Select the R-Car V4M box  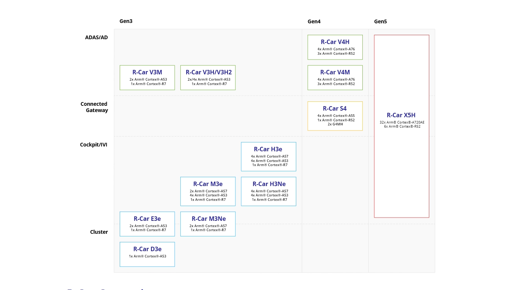pos(335,77)
